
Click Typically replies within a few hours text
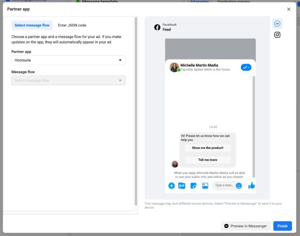[x=205, y=70]
